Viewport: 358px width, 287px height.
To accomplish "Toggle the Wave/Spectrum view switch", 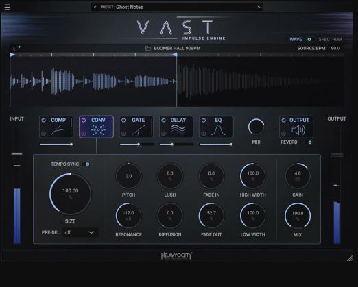I will point(310,39).
